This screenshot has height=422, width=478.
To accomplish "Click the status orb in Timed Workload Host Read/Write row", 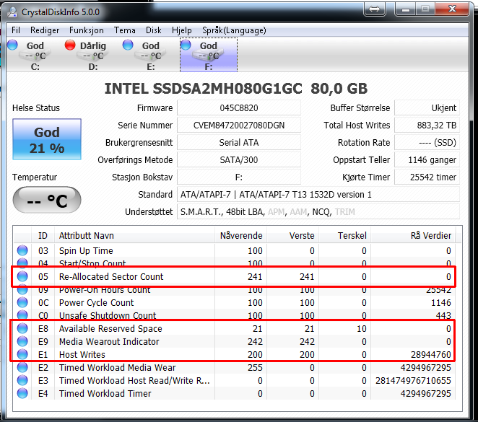I will click(22, 381).
